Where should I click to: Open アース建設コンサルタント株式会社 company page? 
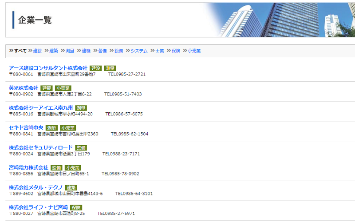[48, 68]
